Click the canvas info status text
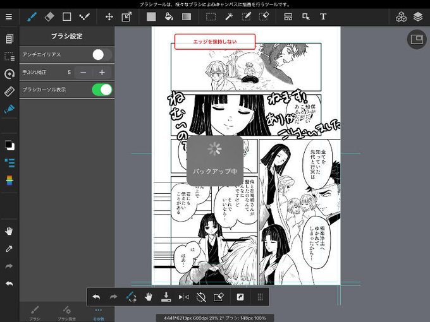This screenshot has width=430, height=322. click(215, 318)
